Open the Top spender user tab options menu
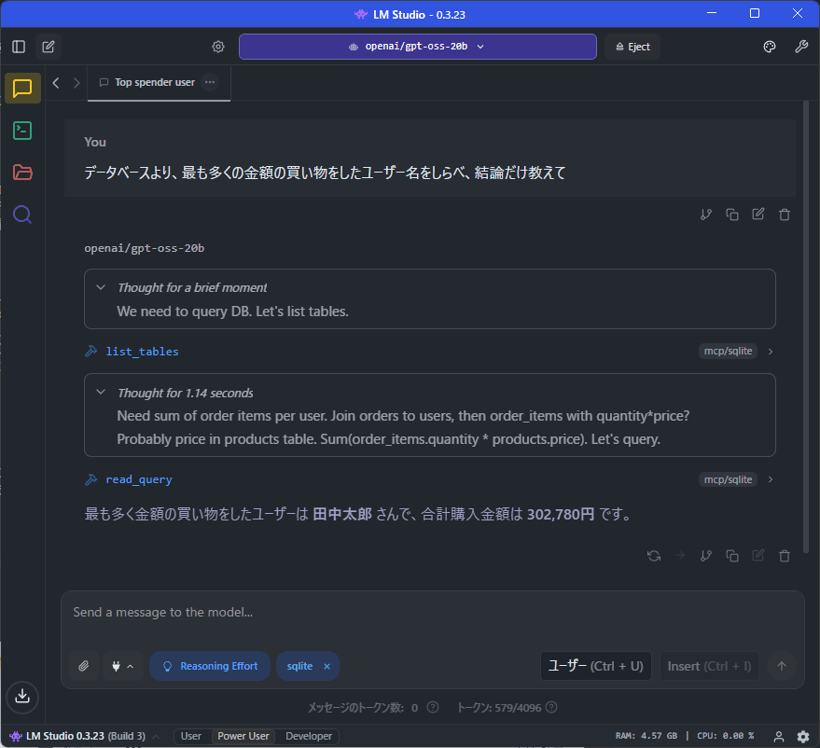The width and height of the screenshot is (820, 748). point(210,82)
